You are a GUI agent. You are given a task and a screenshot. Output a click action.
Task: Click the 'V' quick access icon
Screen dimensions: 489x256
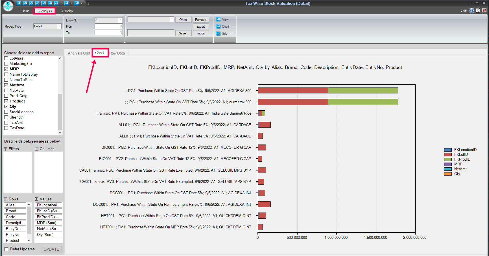coord(31,3)
